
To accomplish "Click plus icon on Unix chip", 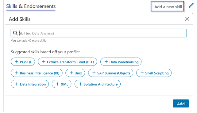I will click(71, 73).
